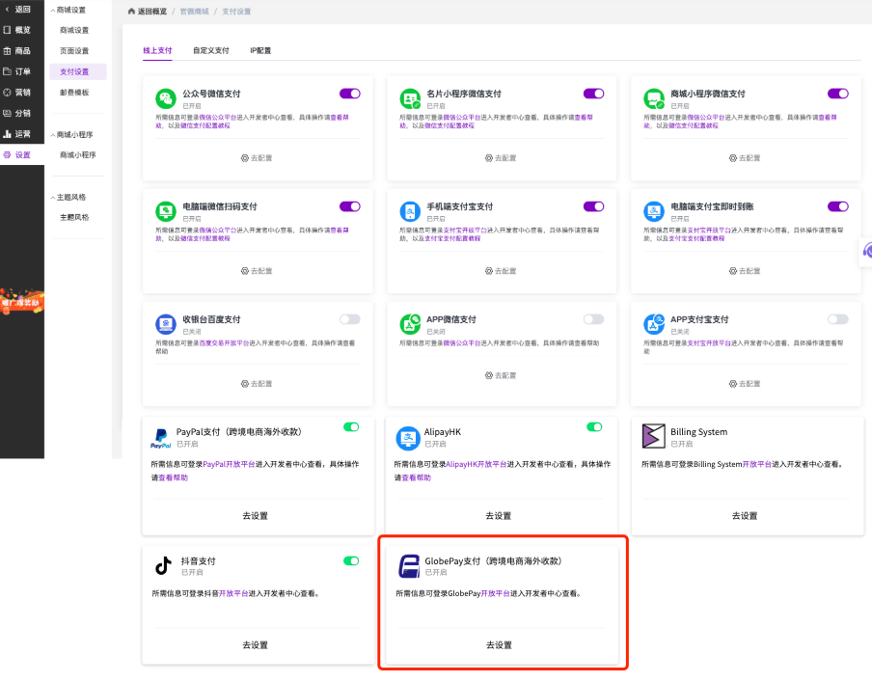The height and width of the screenshot is (682, 872).
Task: Open 开放平台 link in GlobePay card
Action: point(496,593)
